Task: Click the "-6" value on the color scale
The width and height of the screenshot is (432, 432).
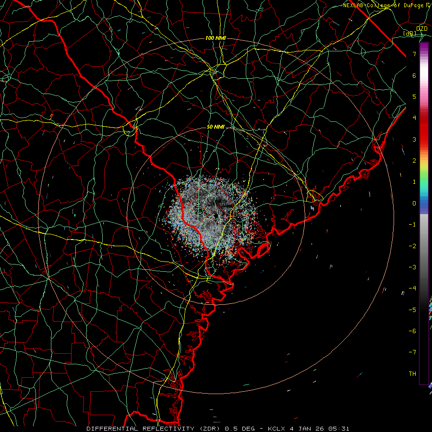Action: pyautogui.click(x=412, y=331)
